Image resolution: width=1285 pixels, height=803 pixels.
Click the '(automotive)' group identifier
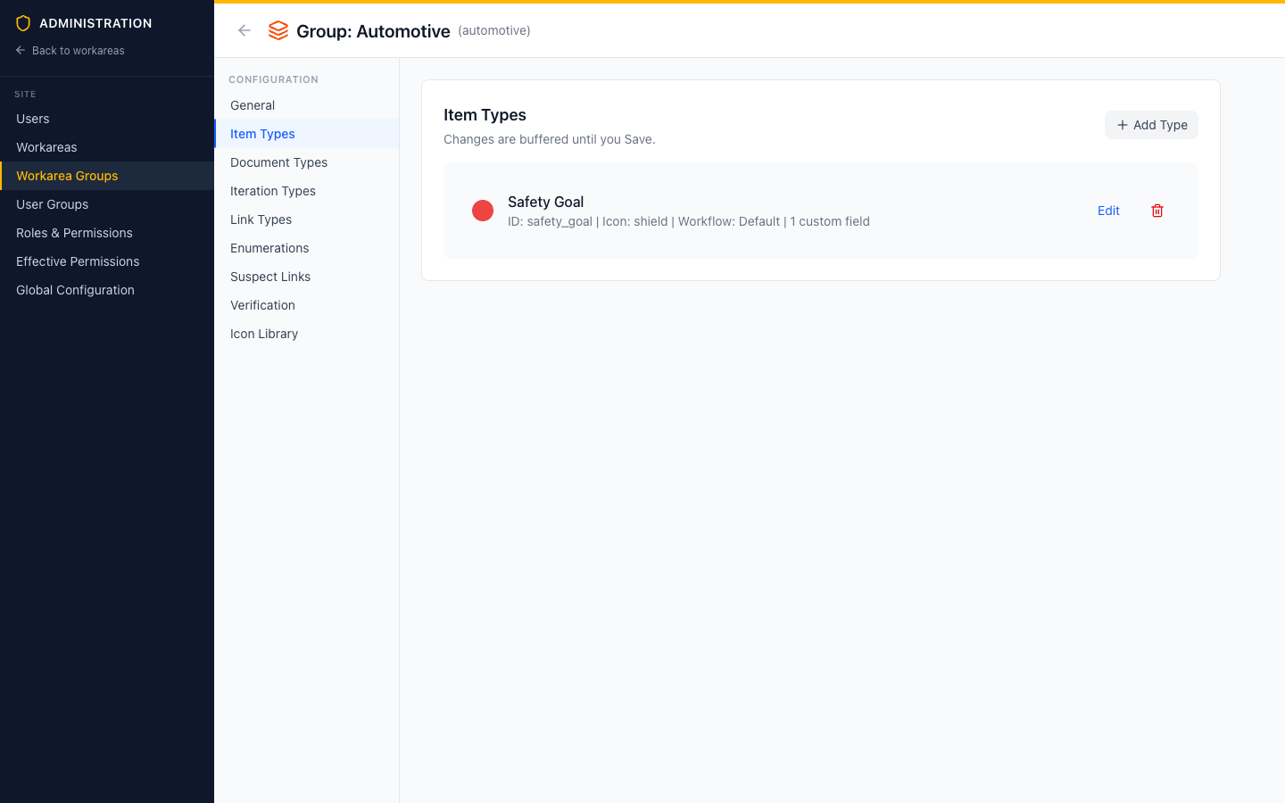[494, 30]
